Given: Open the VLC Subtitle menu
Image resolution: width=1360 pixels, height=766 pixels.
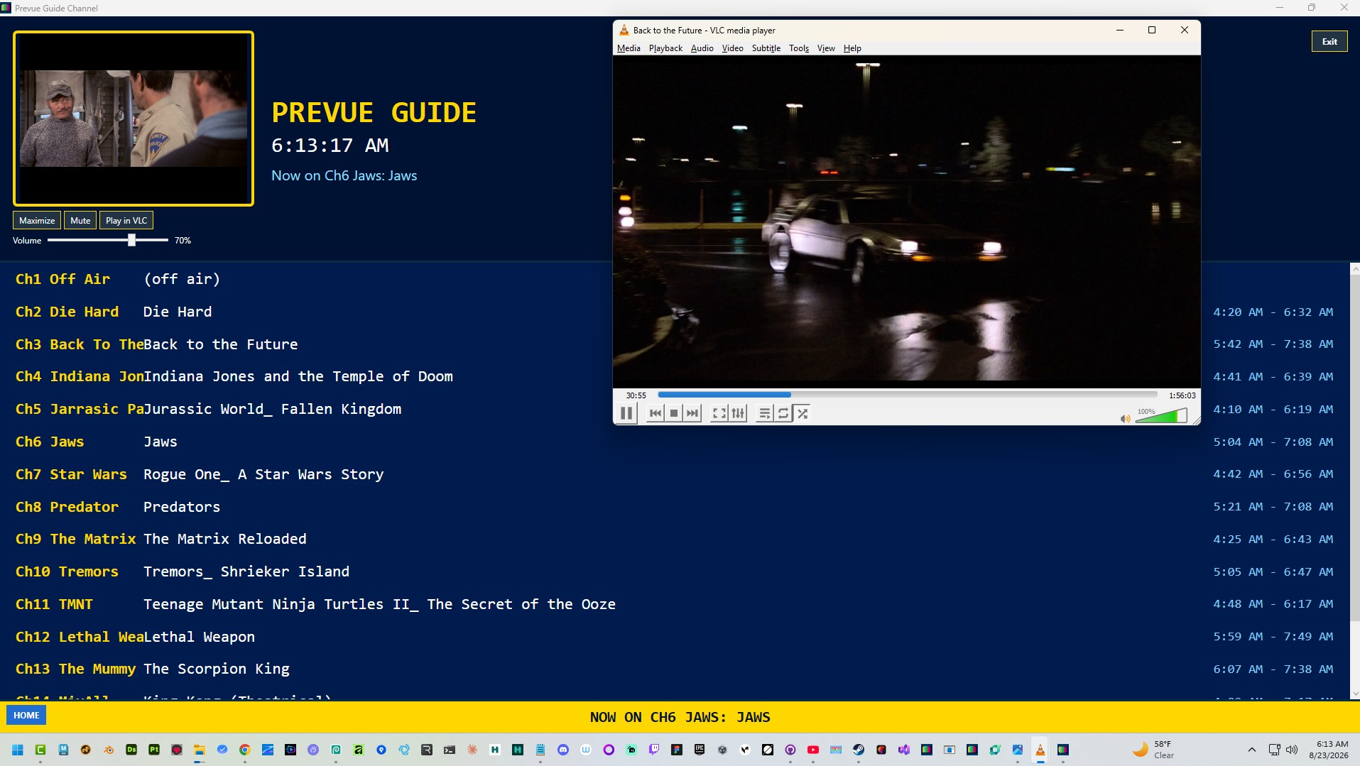Looking at the screenshot, I should [x=766, y=48].
